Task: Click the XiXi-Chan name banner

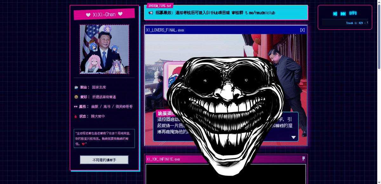Action: 104,14
